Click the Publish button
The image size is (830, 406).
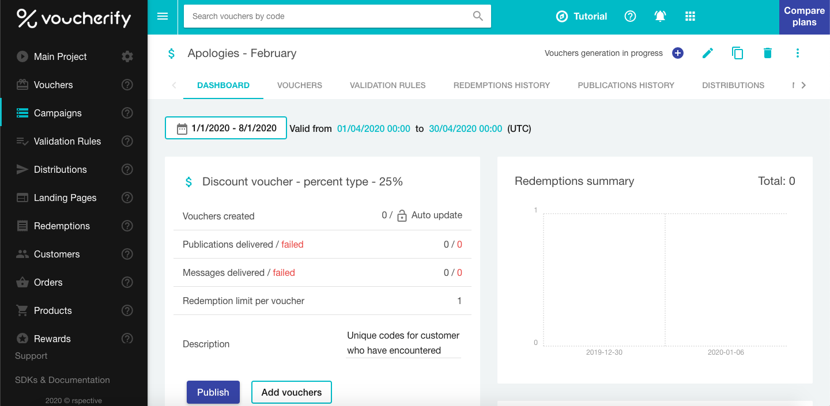(213, 392)
